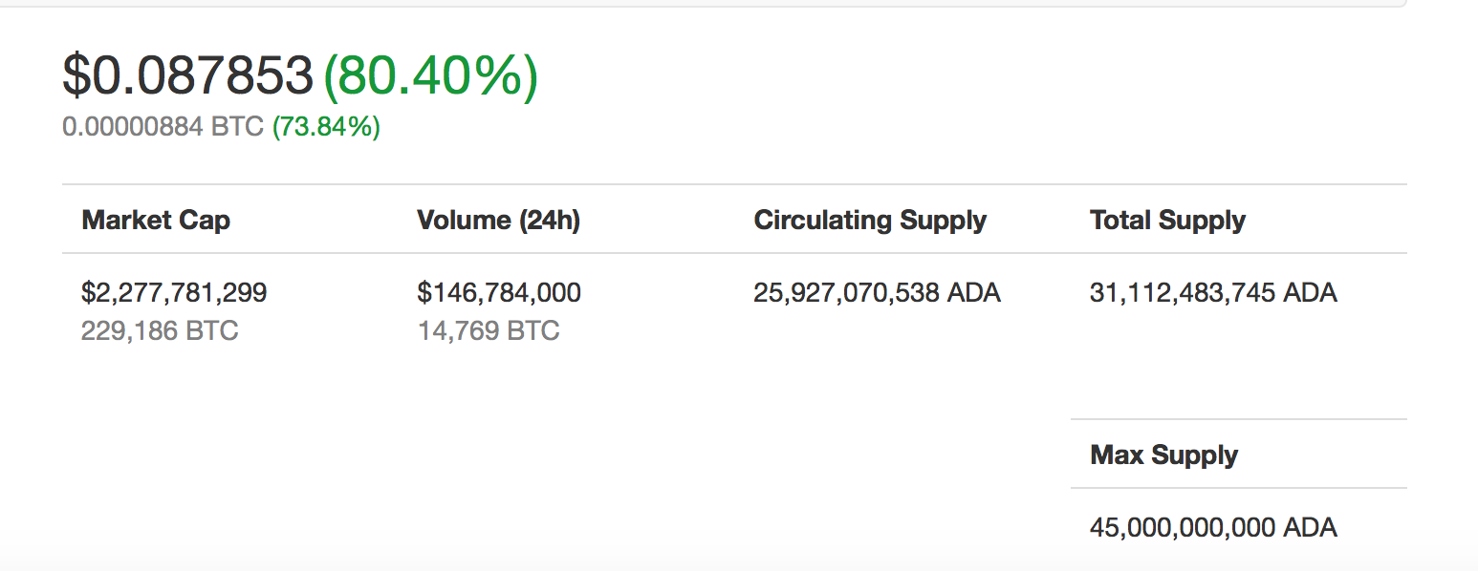Screen dimensions: 1478x571
Task: Click the Market Cap column header
Action: click(156, 221)
